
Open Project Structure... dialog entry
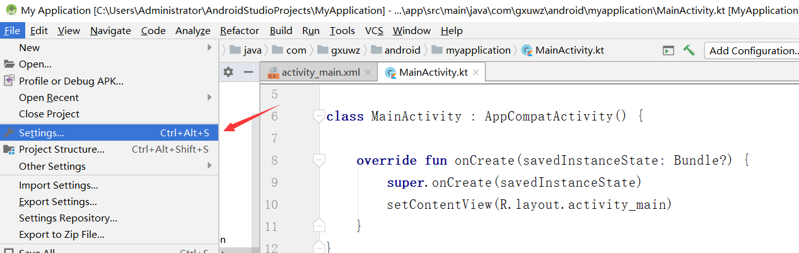coord(109,149)
